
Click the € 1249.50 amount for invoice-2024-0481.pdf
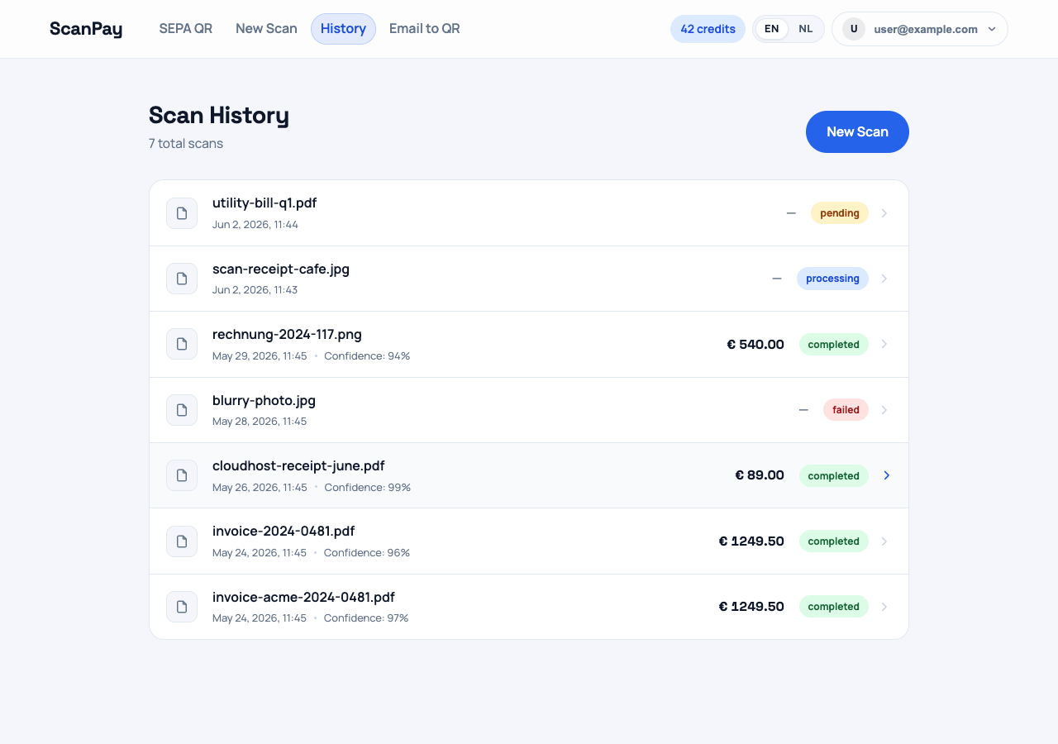(751, 541)
